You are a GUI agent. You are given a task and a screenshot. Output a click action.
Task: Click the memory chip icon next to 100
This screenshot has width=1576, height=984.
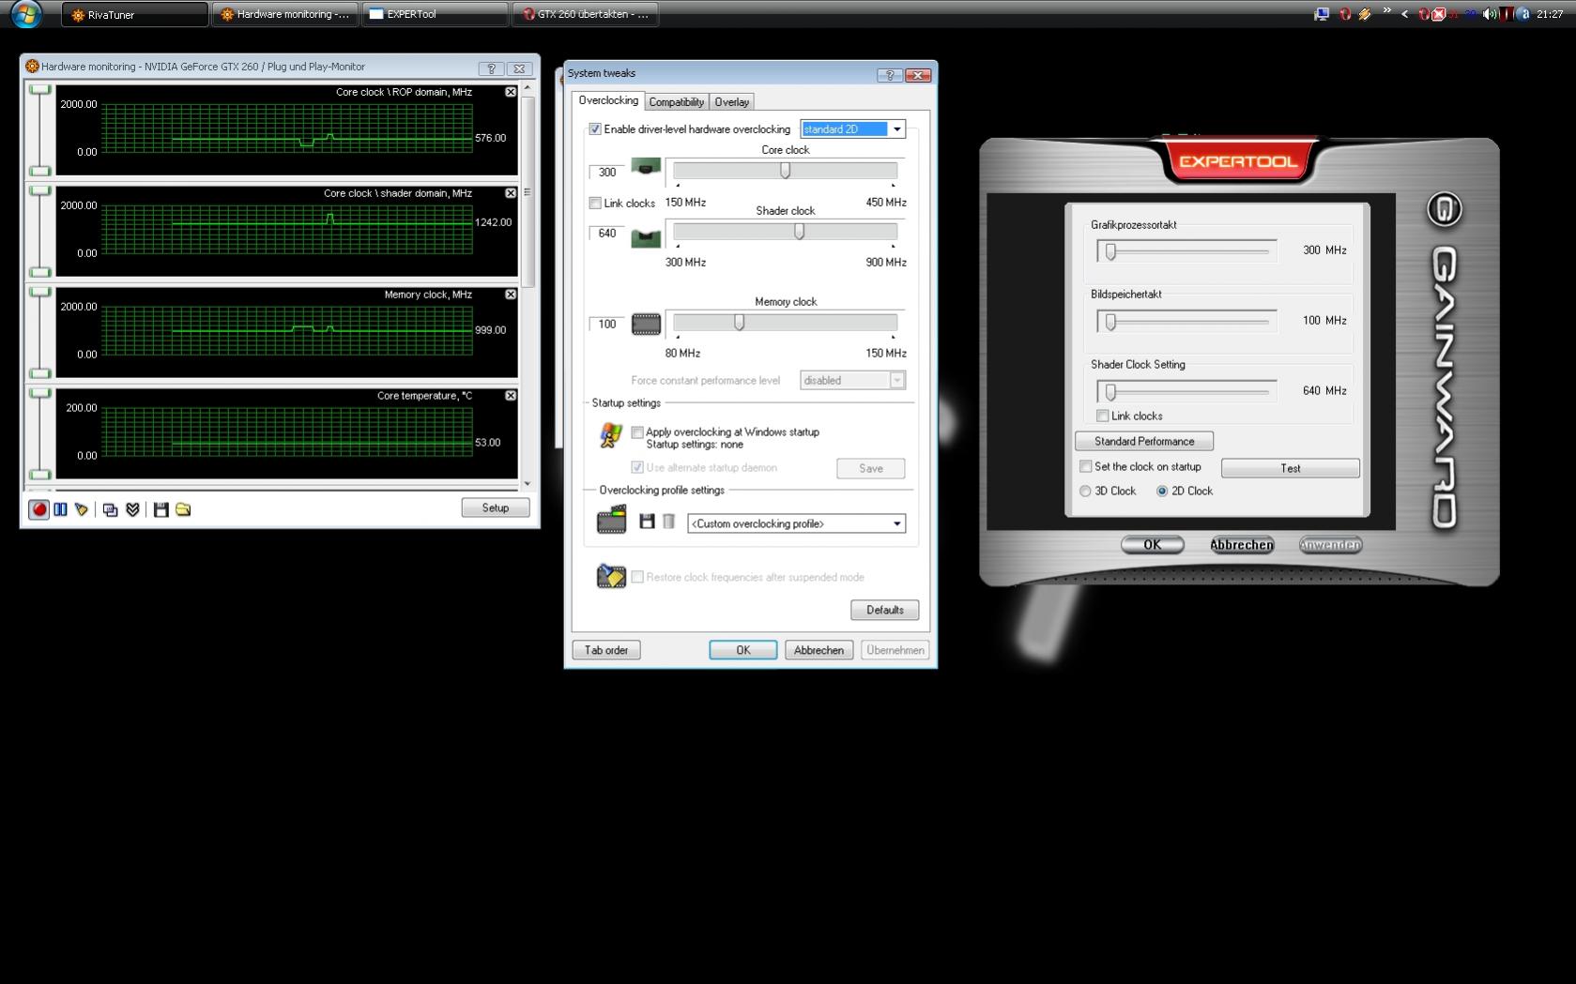[x=646, y=325]
